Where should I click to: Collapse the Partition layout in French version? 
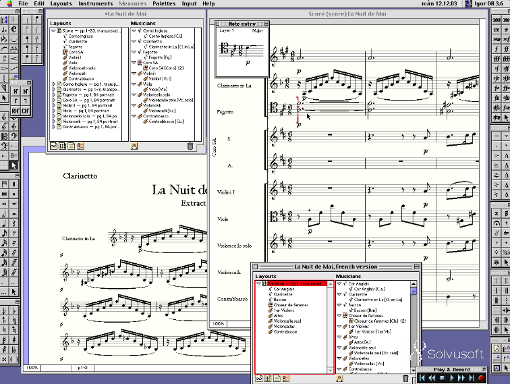pyautogui.click(x=258, y=283)
